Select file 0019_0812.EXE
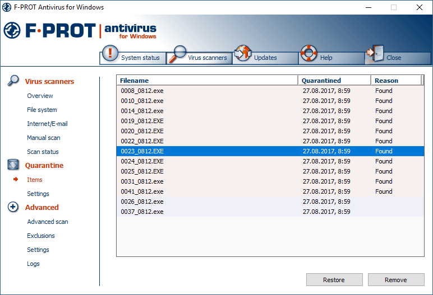 (x=270, y=121)
